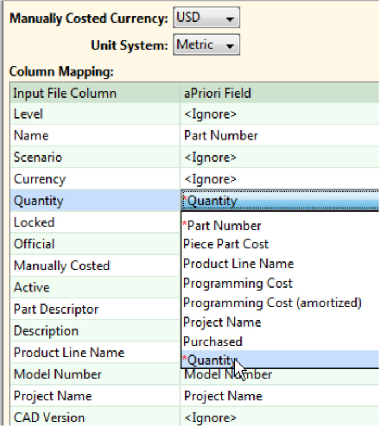
Task: Open the Unit System Metric dropdown
Action: 206,45
